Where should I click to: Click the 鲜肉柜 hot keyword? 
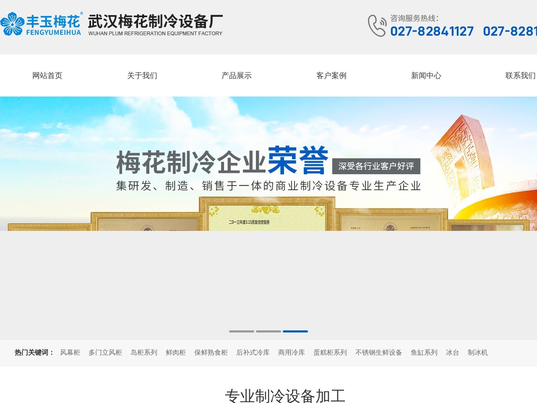[176, 353]
